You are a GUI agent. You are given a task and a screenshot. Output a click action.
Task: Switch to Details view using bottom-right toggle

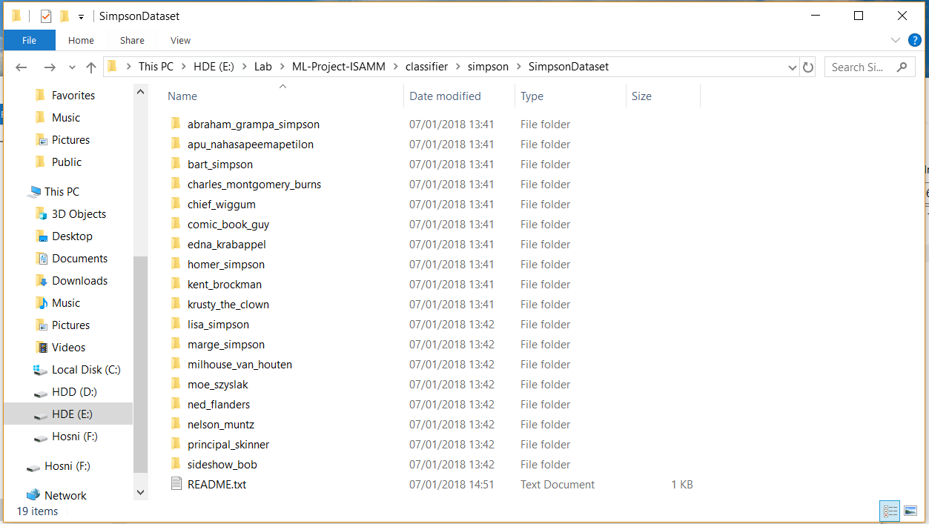889,511
